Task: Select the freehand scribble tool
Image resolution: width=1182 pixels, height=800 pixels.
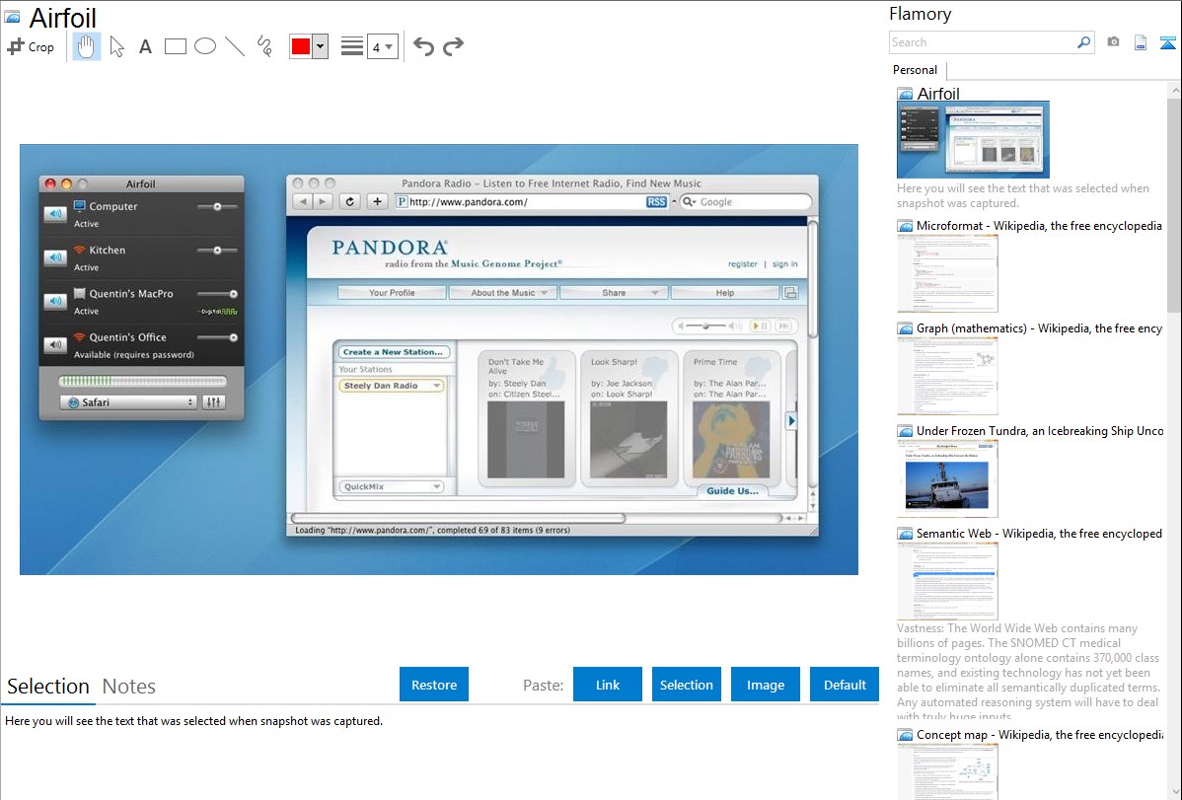Action: click(x=264, y=46)
